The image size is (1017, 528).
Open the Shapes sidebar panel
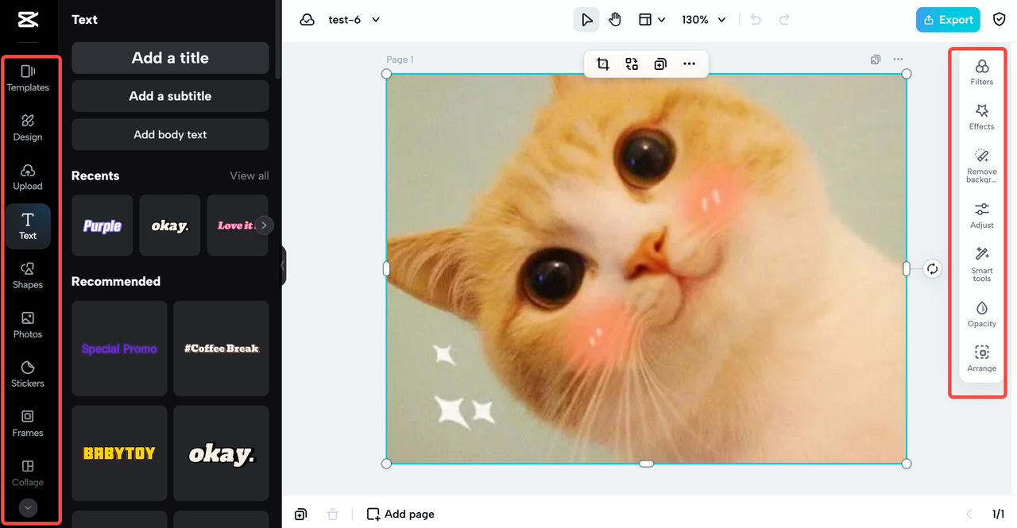click(x=28, y=276)
